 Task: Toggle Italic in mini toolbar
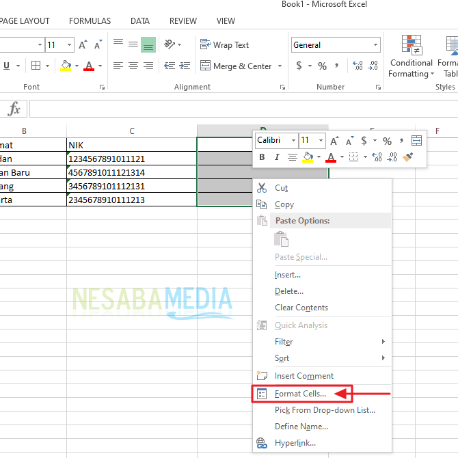click(x=277, y=157)
